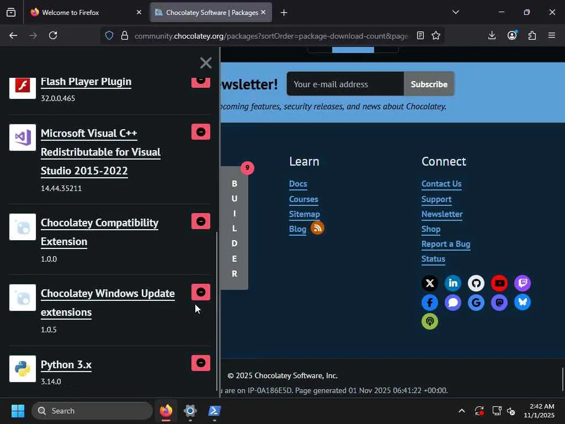This screenshot has width=565, height=424.
Task: Open Report a Bug link
Action: point(446,244)
